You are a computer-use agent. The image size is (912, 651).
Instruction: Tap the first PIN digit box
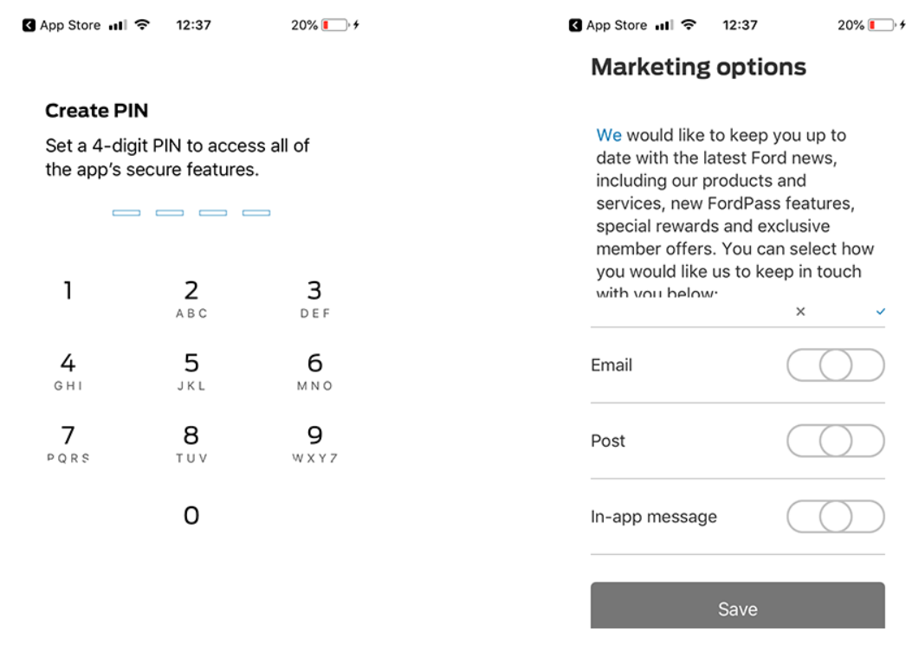(126, 213)
